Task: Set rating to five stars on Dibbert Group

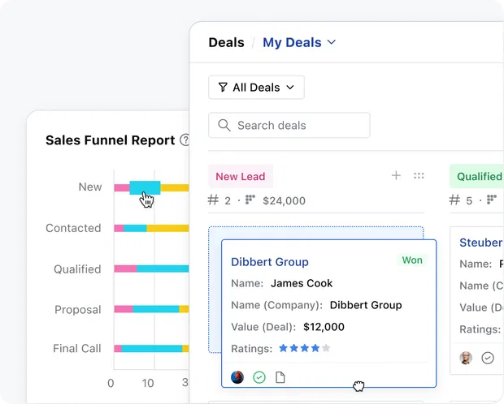Action: [x=326, y=348]
